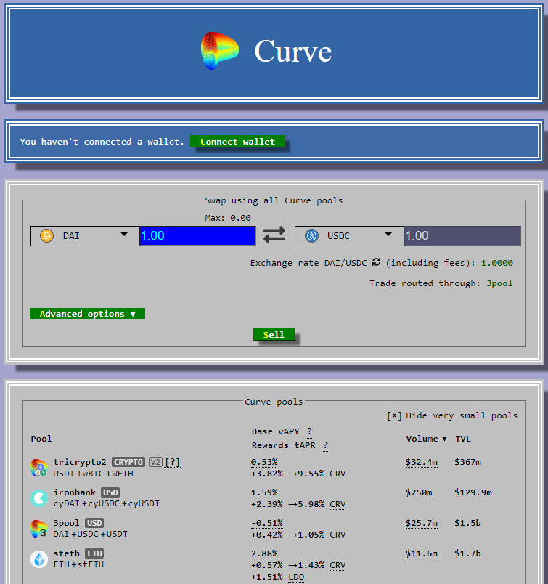Image resolution: width=548 pixels, height=584 pixels.
Task: Click the USDC amount output field
Action: (x=462, y=236)
